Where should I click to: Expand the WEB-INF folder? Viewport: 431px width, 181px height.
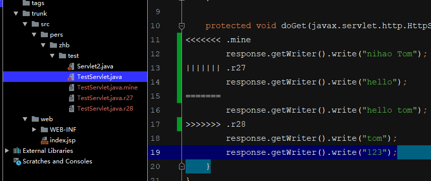(34, 129)
